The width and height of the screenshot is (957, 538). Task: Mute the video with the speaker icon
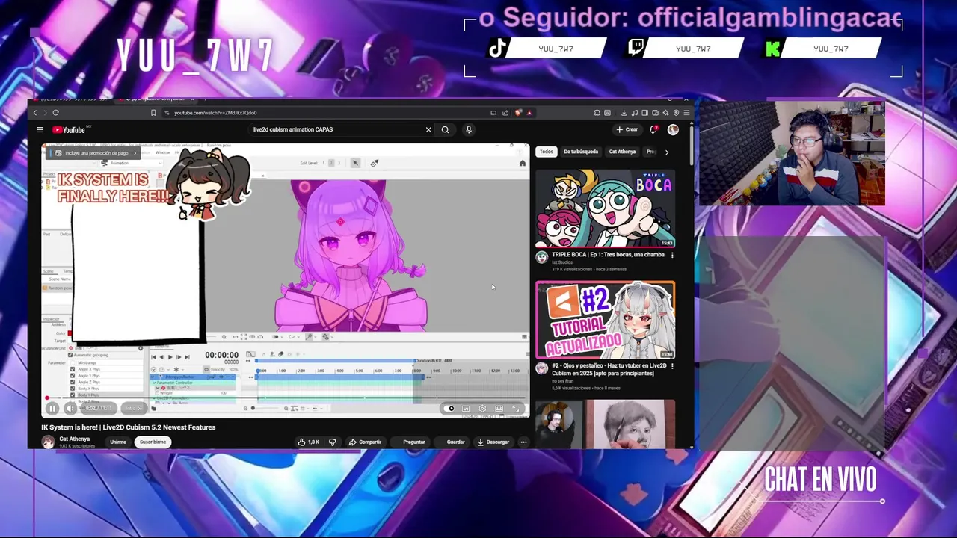pos(70,408)
